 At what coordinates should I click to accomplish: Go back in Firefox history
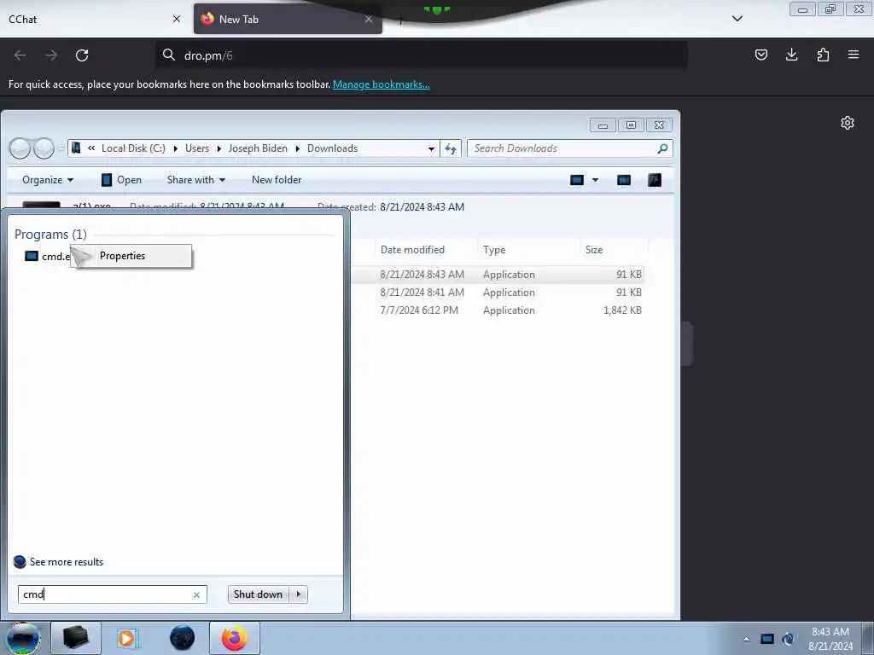pos(20,55)
